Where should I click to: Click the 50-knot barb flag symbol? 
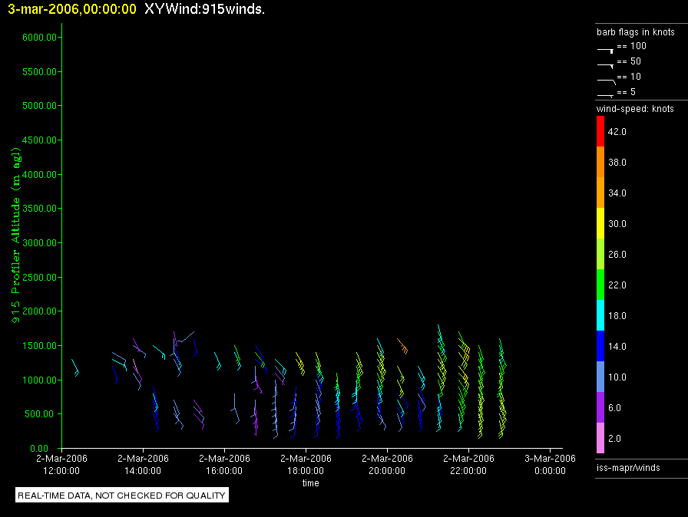(x=606, y=64)
